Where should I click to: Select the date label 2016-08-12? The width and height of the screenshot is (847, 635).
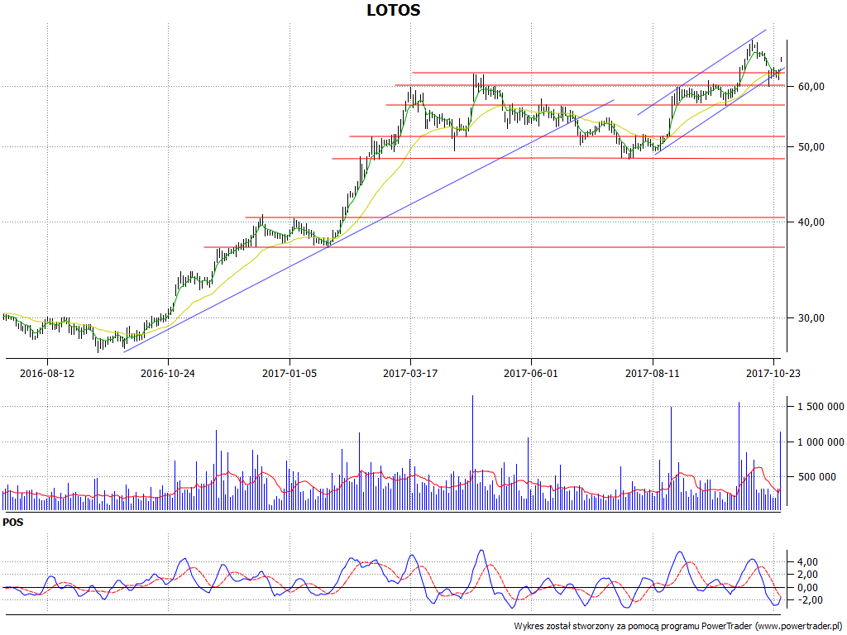pos(47,373)
